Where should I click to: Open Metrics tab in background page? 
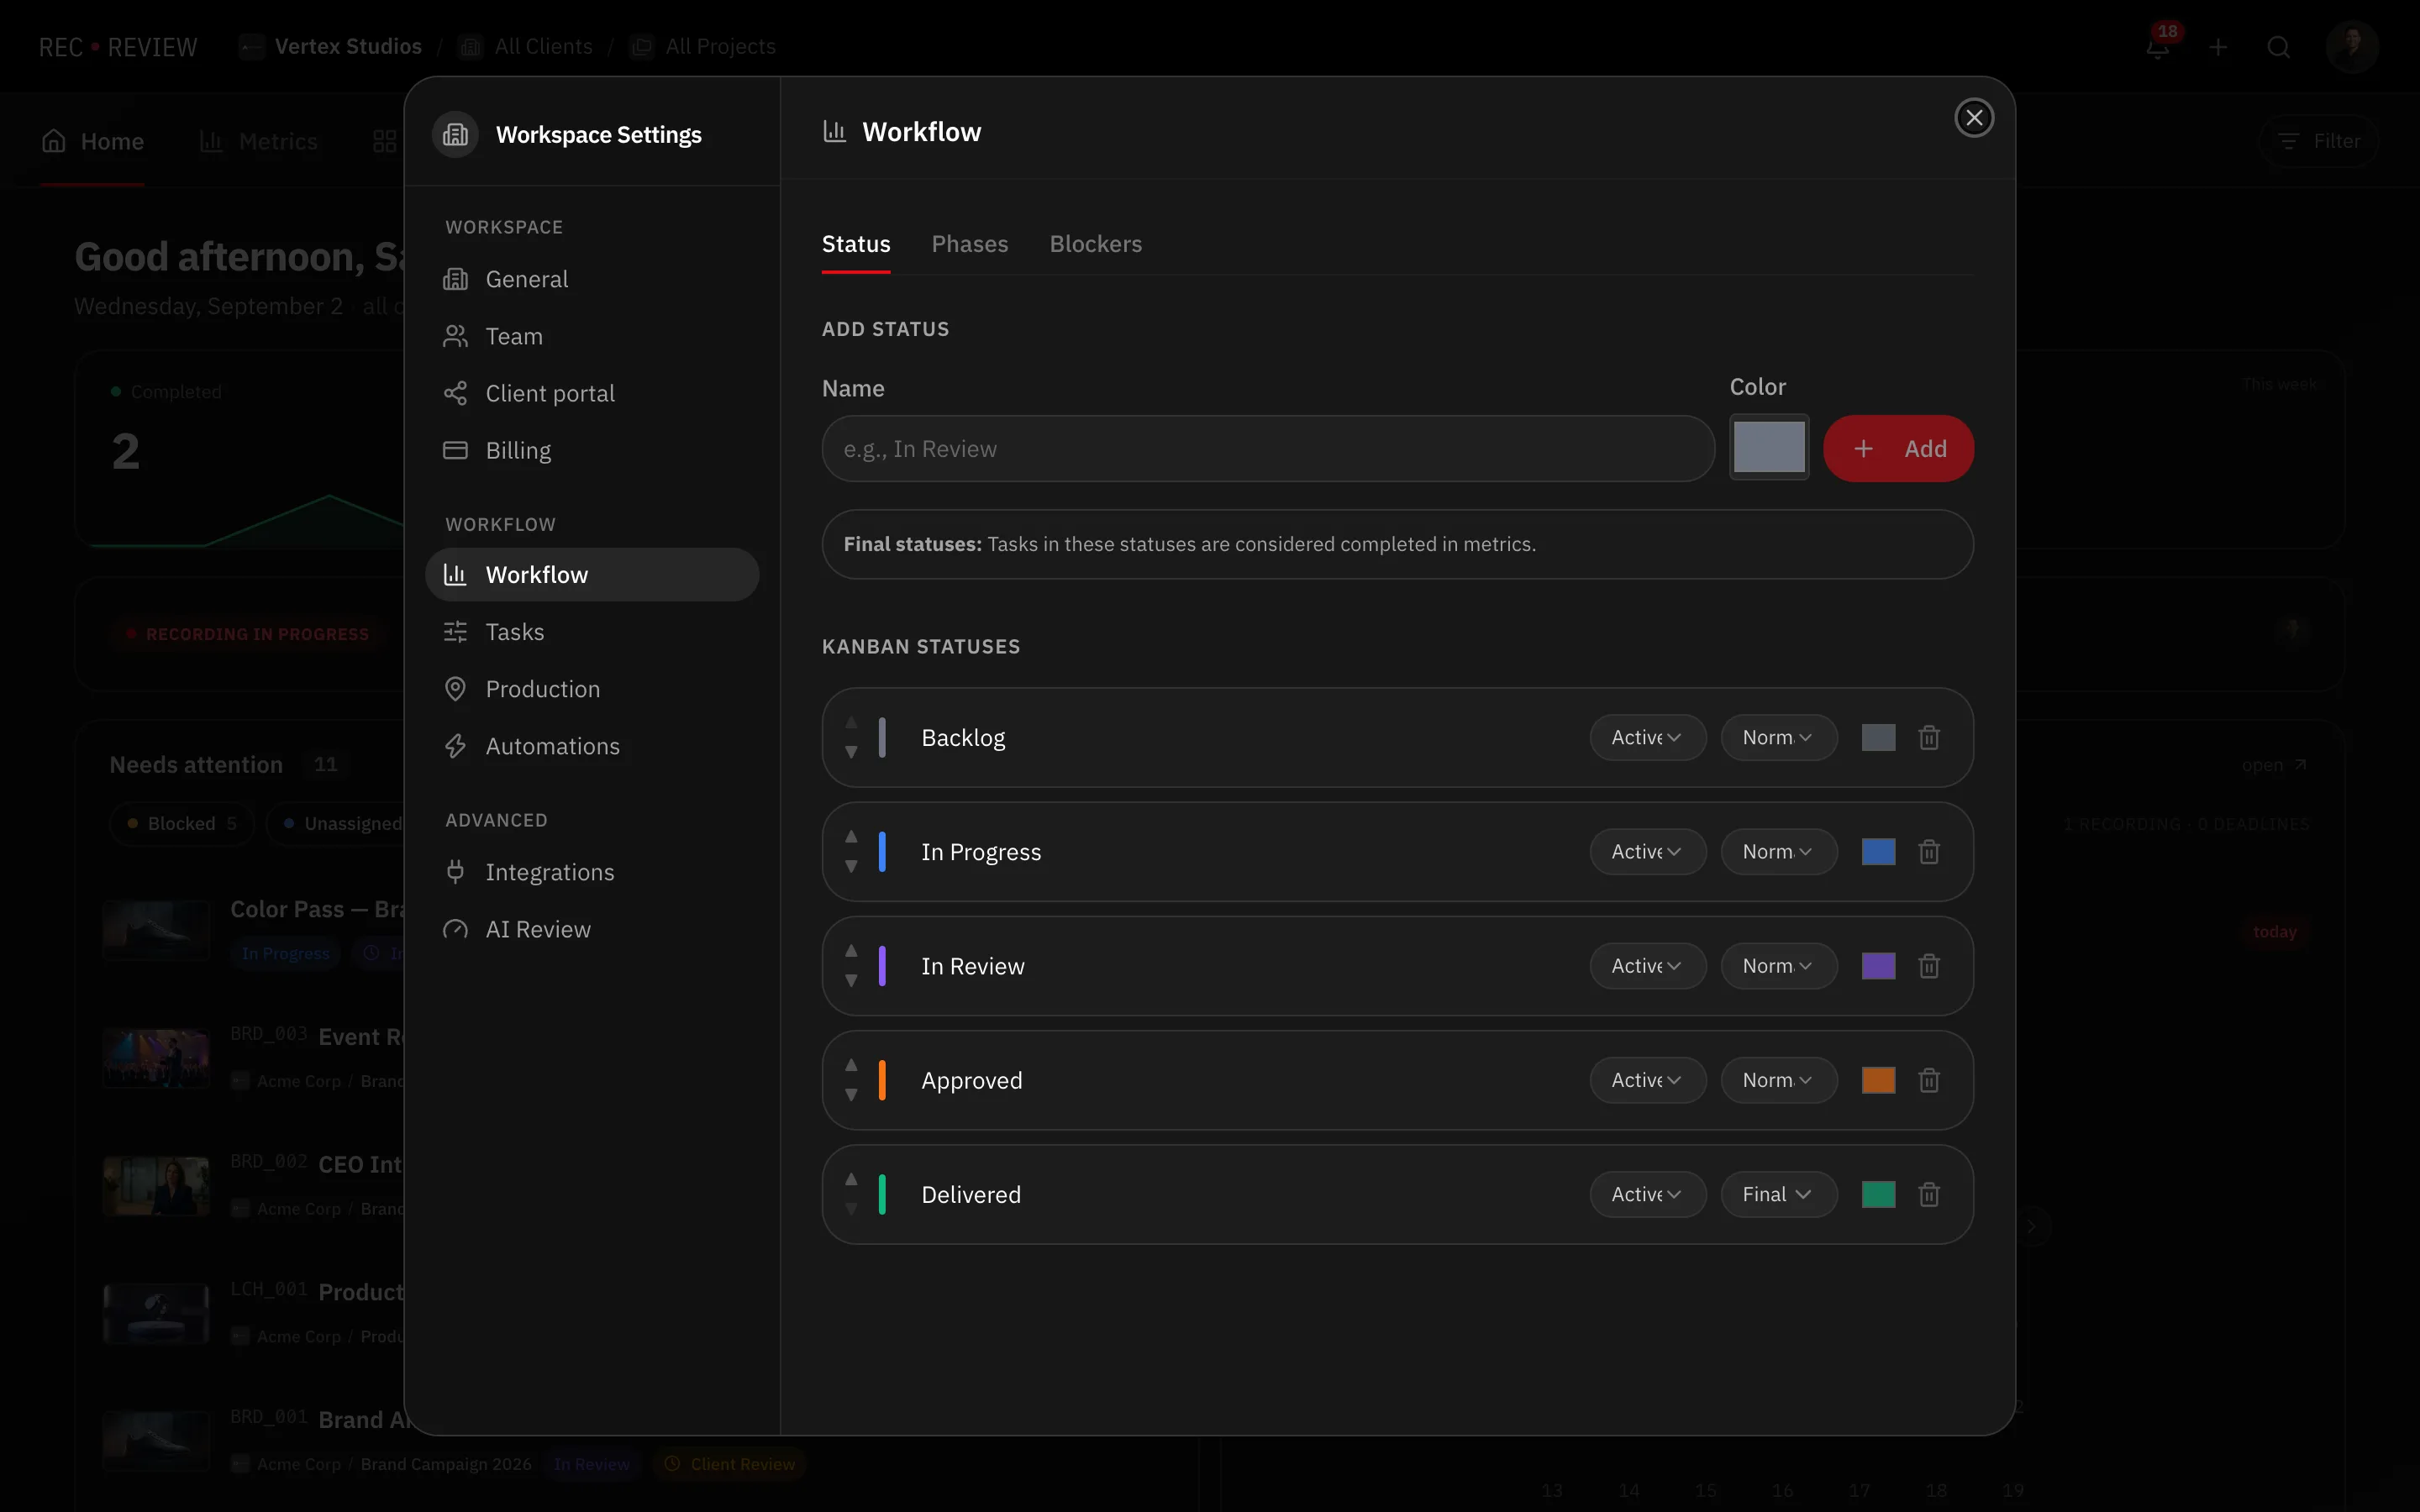[x=258, y=142]
